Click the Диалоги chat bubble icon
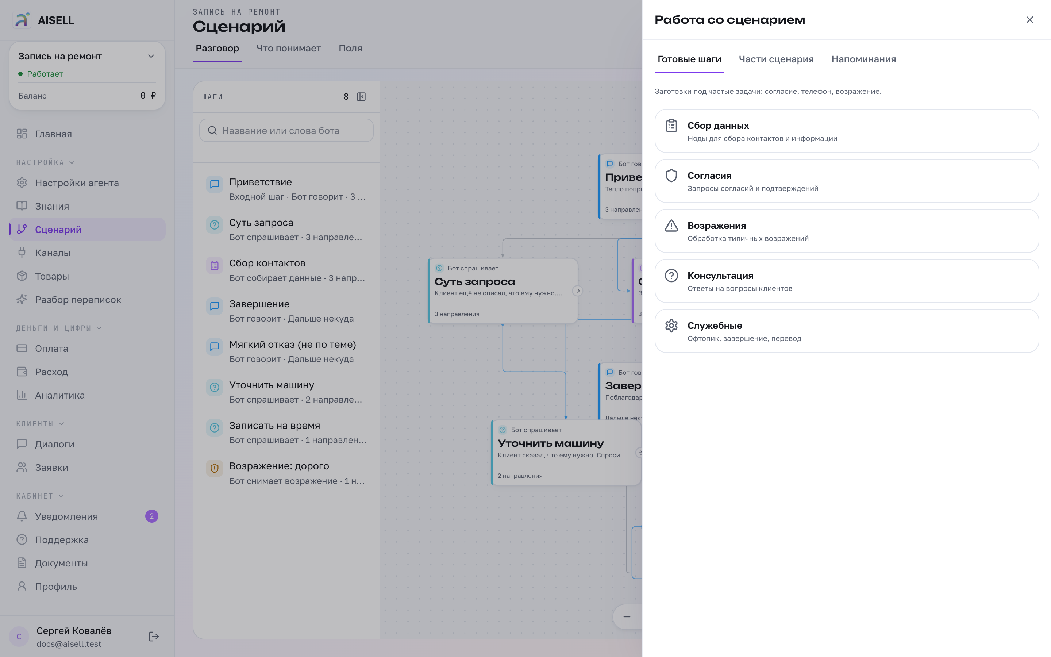The width and height of the screenshot is (1051, 657). (x=22, y=444)
